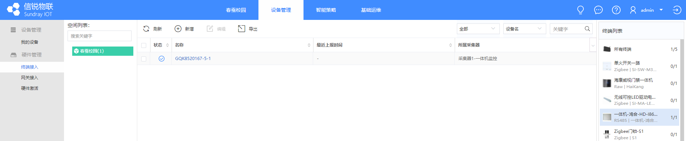Switch to the 设备管理 top tab

coord(281,10)
